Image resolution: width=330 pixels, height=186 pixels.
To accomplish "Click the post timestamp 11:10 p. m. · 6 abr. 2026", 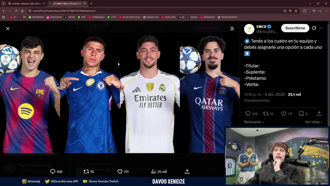I will pyautogui.click(x=264, y=95).
